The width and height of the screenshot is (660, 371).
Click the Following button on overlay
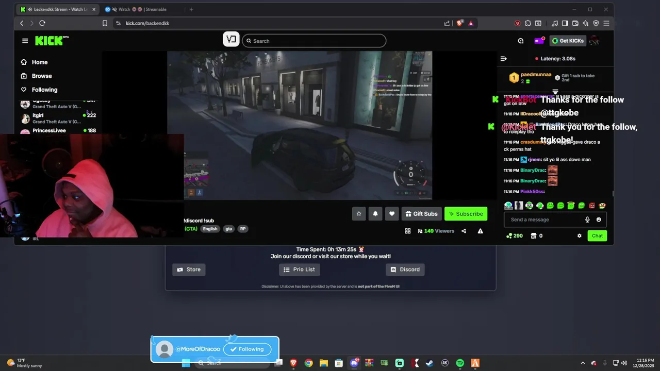click(x=247, y=349)
